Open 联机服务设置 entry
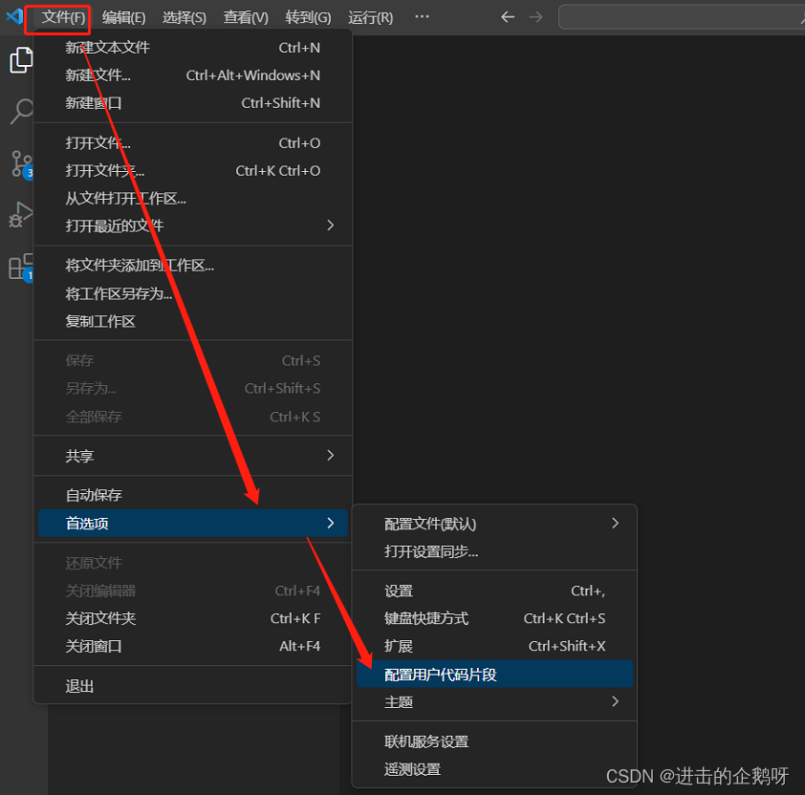 tap(494, 741)
